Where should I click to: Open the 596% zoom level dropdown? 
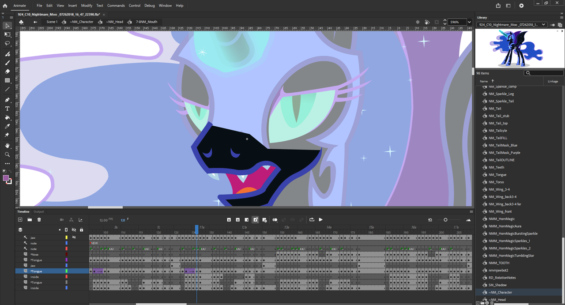click(x=468, y=22)
